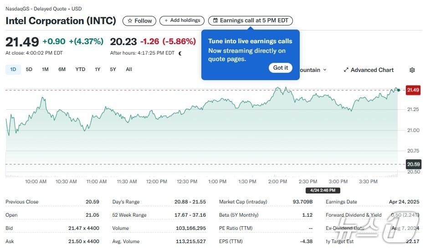The image size is (425, 249).
Task: Show the 1M chart range
Action: 45,69
